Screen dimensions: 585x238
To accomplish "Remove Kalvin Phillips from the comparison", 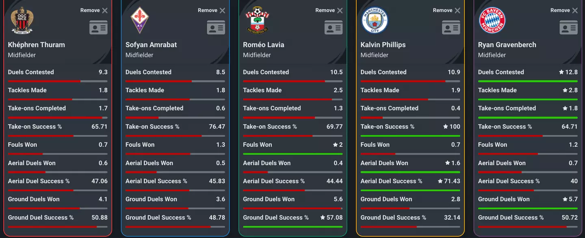I will coord(457,11).
